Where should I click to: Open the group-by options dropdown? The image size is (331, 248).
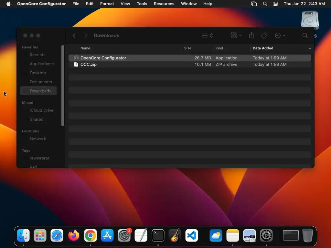click(x=236, y=36)
